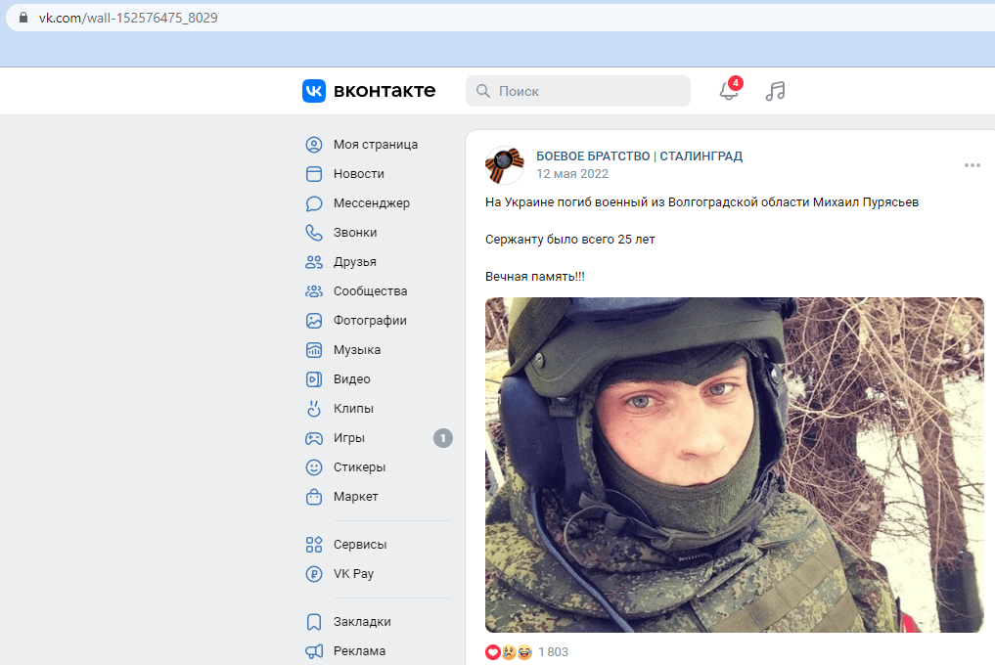Open the post options three-dot menu
This screenshot has width=995, height=665.
(972, 165)
